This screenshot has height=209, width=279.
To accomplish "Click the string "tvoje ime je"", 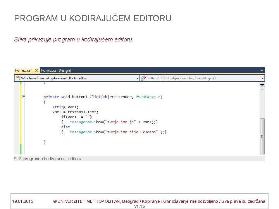I will (121, 122).
